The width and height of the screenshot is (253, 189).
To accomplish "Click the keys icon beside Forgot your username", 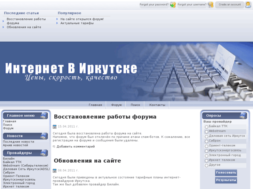I will pos(211,5).
